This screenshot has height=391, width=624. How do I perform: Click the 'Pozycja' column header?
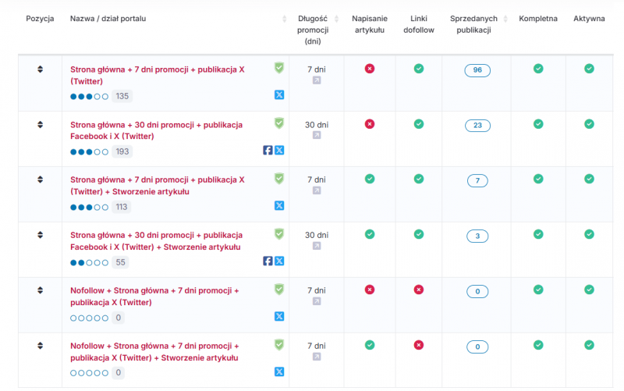(x=40, y=19)
